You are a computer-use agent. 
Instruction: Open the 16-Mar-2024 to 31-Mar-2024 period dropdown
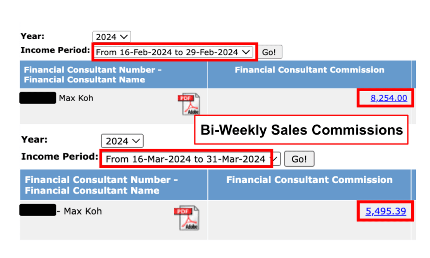tap(190, 159)
